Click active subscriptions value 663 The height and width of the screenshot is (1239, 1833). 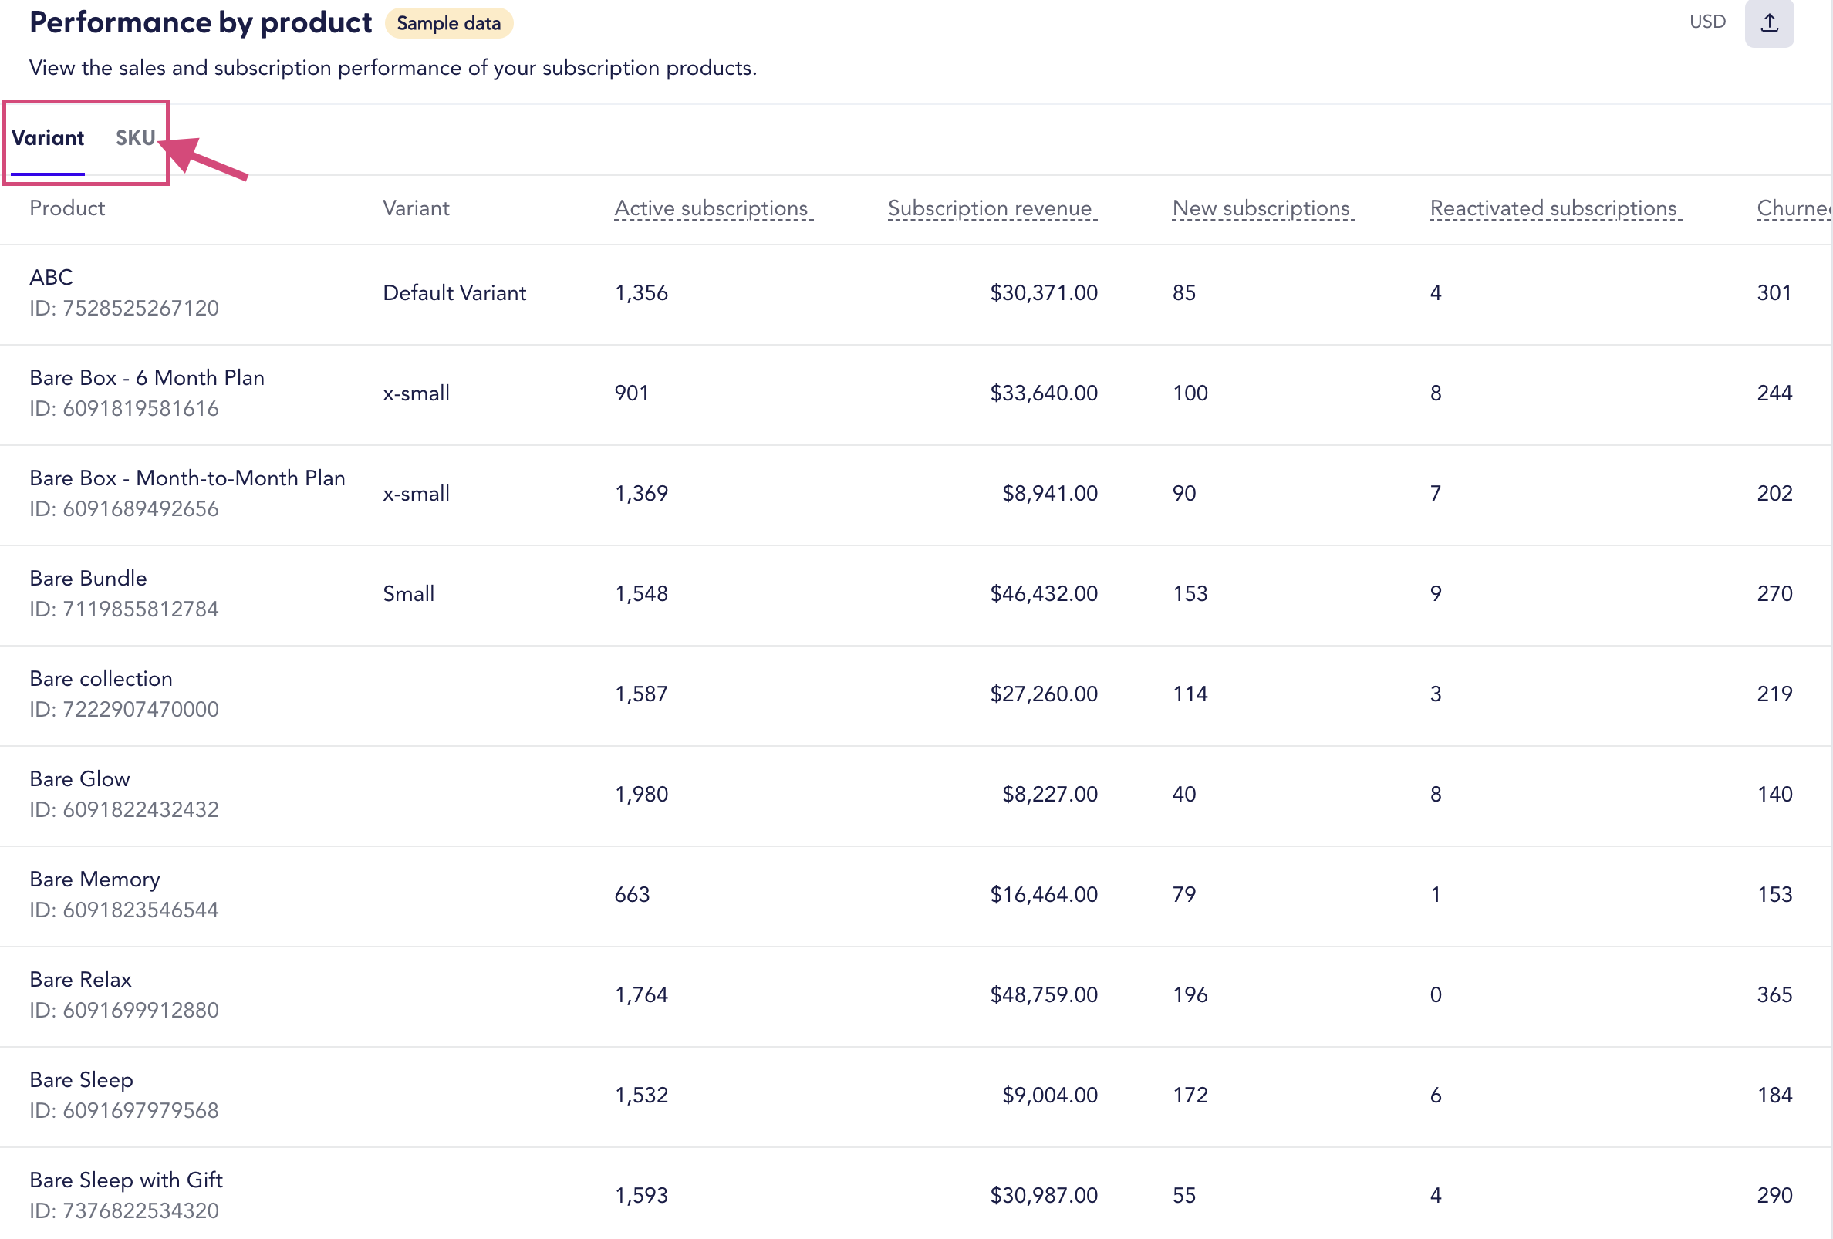point(632,894)
